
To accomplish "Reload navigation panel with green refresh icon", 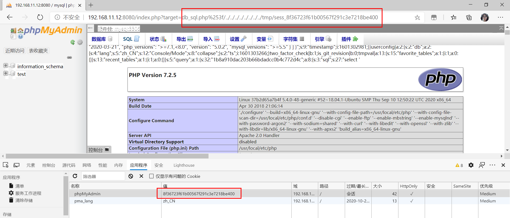I will (73, 42).
